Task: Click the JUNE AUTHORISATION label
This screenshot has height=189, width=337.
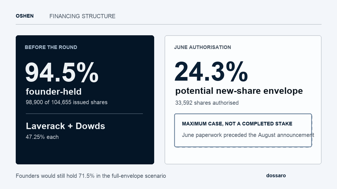Action: point(202,47)
